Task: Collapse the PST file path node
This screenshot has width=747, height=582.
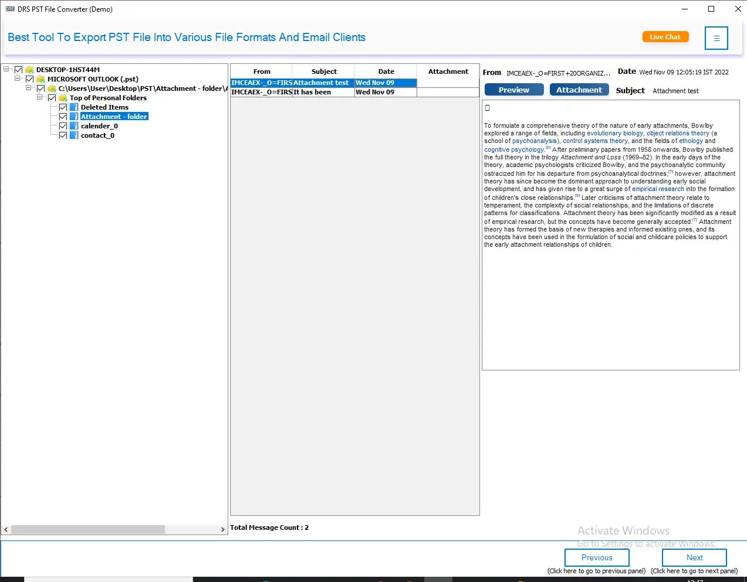Action: [29, 88]
